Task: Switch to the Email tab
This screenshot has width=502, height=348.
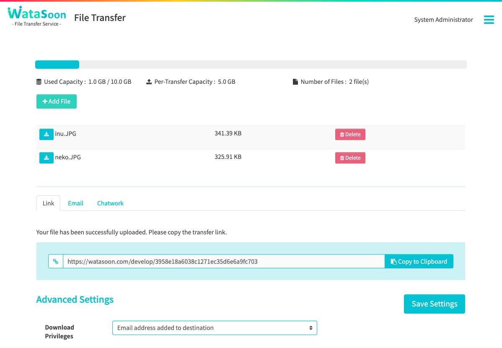Action: point(75,203)
